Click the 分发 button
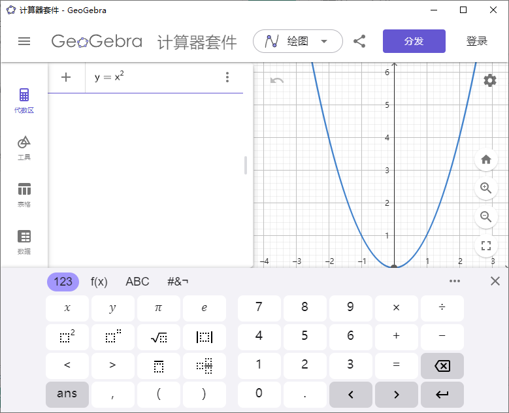This screenshot has width=509, height=413. (x=414, y=41)
